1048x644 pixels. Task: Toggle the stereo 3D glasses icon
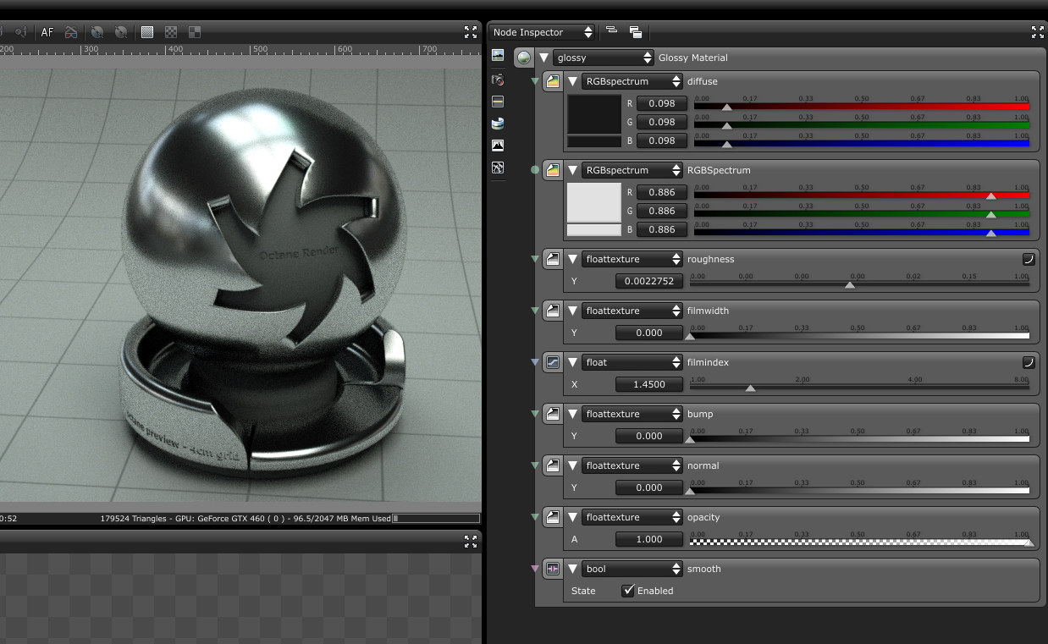click(x=71, y=32)
